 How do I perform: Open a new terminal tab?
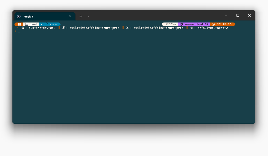point(81,16)
